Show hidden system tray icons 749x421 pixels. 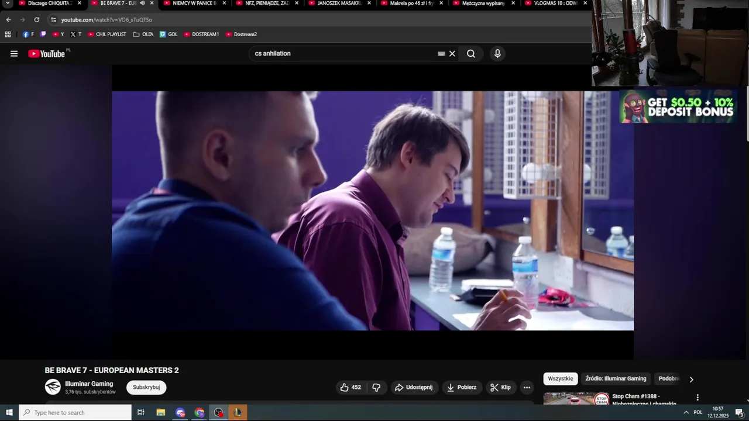click(x=686, y=412)
